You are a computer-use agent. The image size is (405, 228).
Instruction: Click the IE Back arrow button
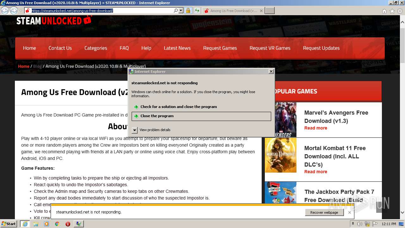tap(5, 11)
